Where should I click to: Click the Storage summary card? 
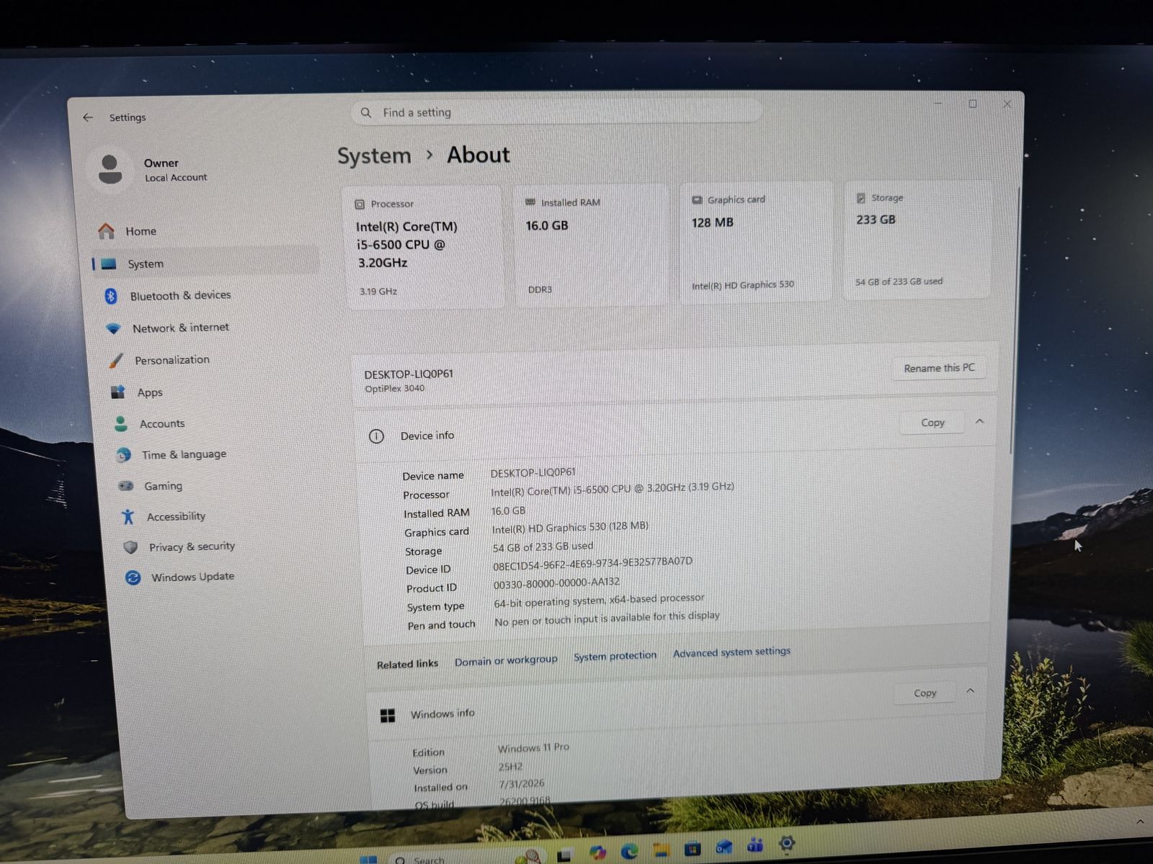[917, 240]
